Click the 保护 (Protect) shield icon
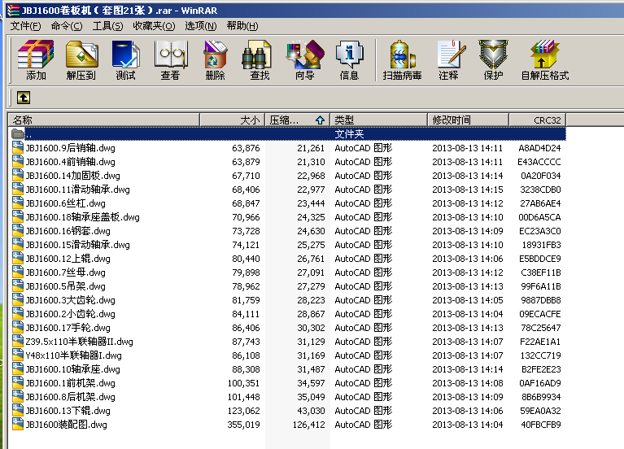 click(494, 60)
